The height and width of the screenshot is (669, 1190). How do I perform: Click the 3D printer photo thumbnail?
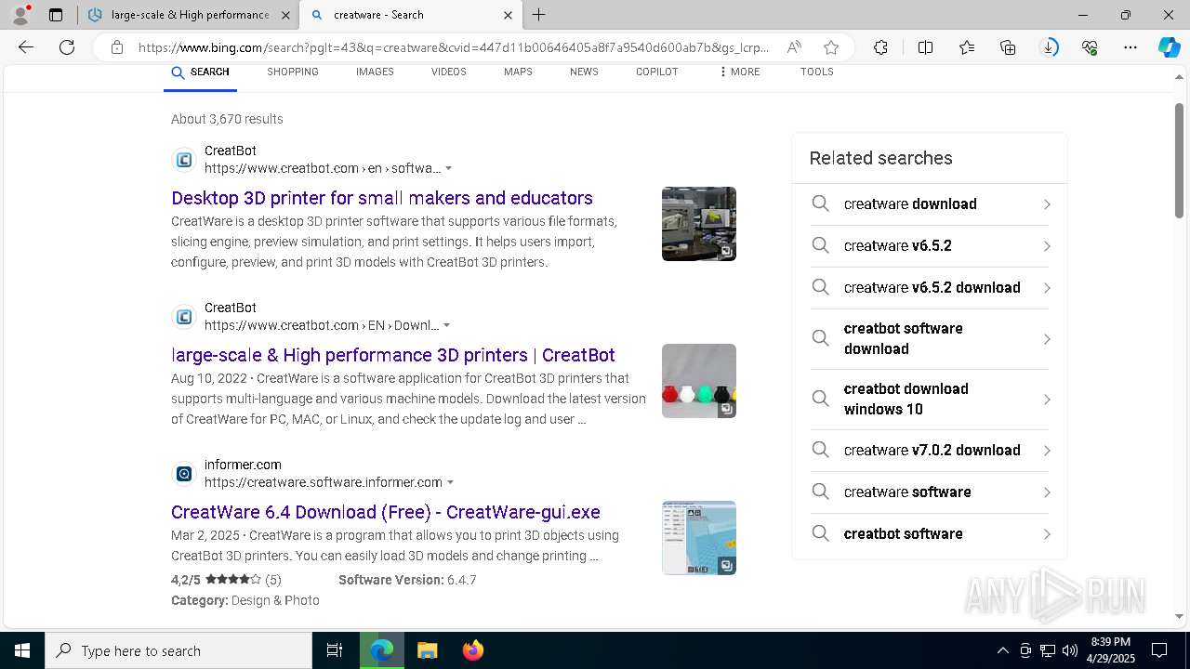coord(699,224)
